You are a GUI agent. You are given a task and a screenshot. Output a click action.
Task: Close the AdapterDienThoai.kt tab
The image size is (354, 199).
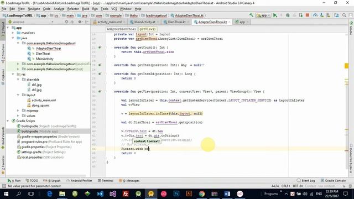coord(230,22)
